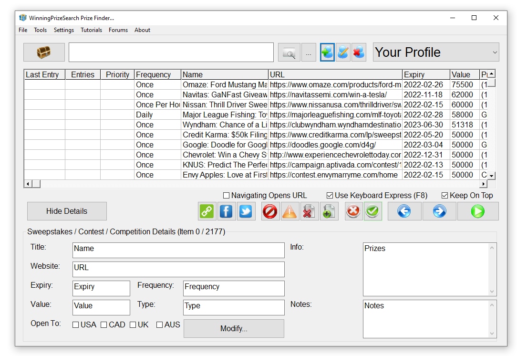Click the orange warning triangle icon

pyautogui.click(x=290, y=211)
